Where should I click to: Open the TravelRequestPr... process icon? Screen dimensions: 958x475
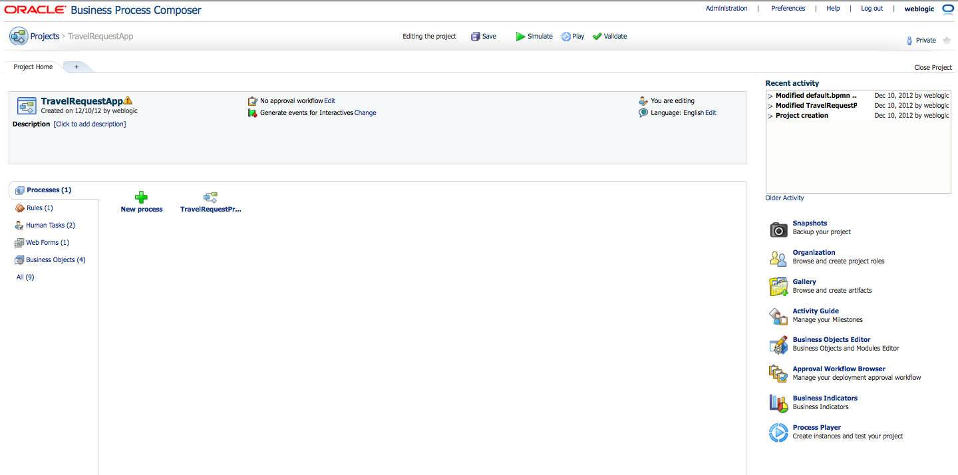210,197
